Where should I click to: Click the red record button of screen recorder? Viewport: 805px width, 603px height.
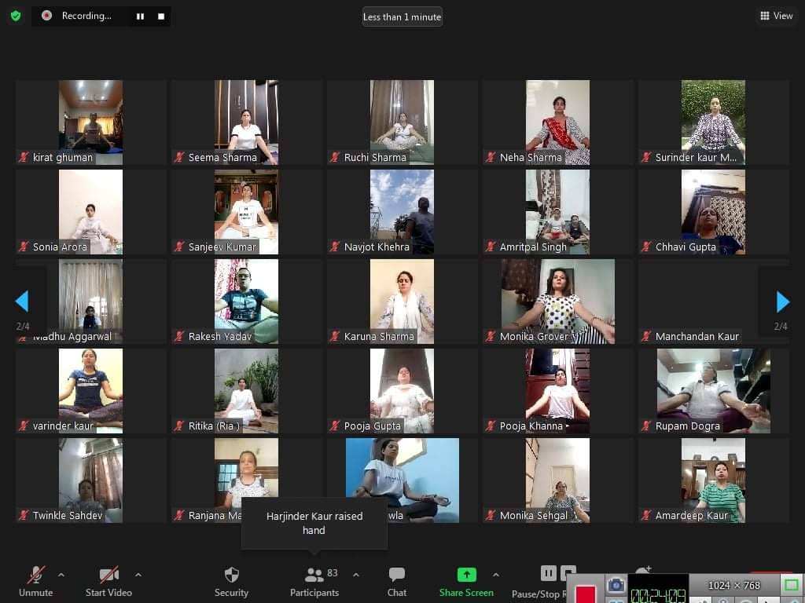pyautogui.click(x=585, y=592)
